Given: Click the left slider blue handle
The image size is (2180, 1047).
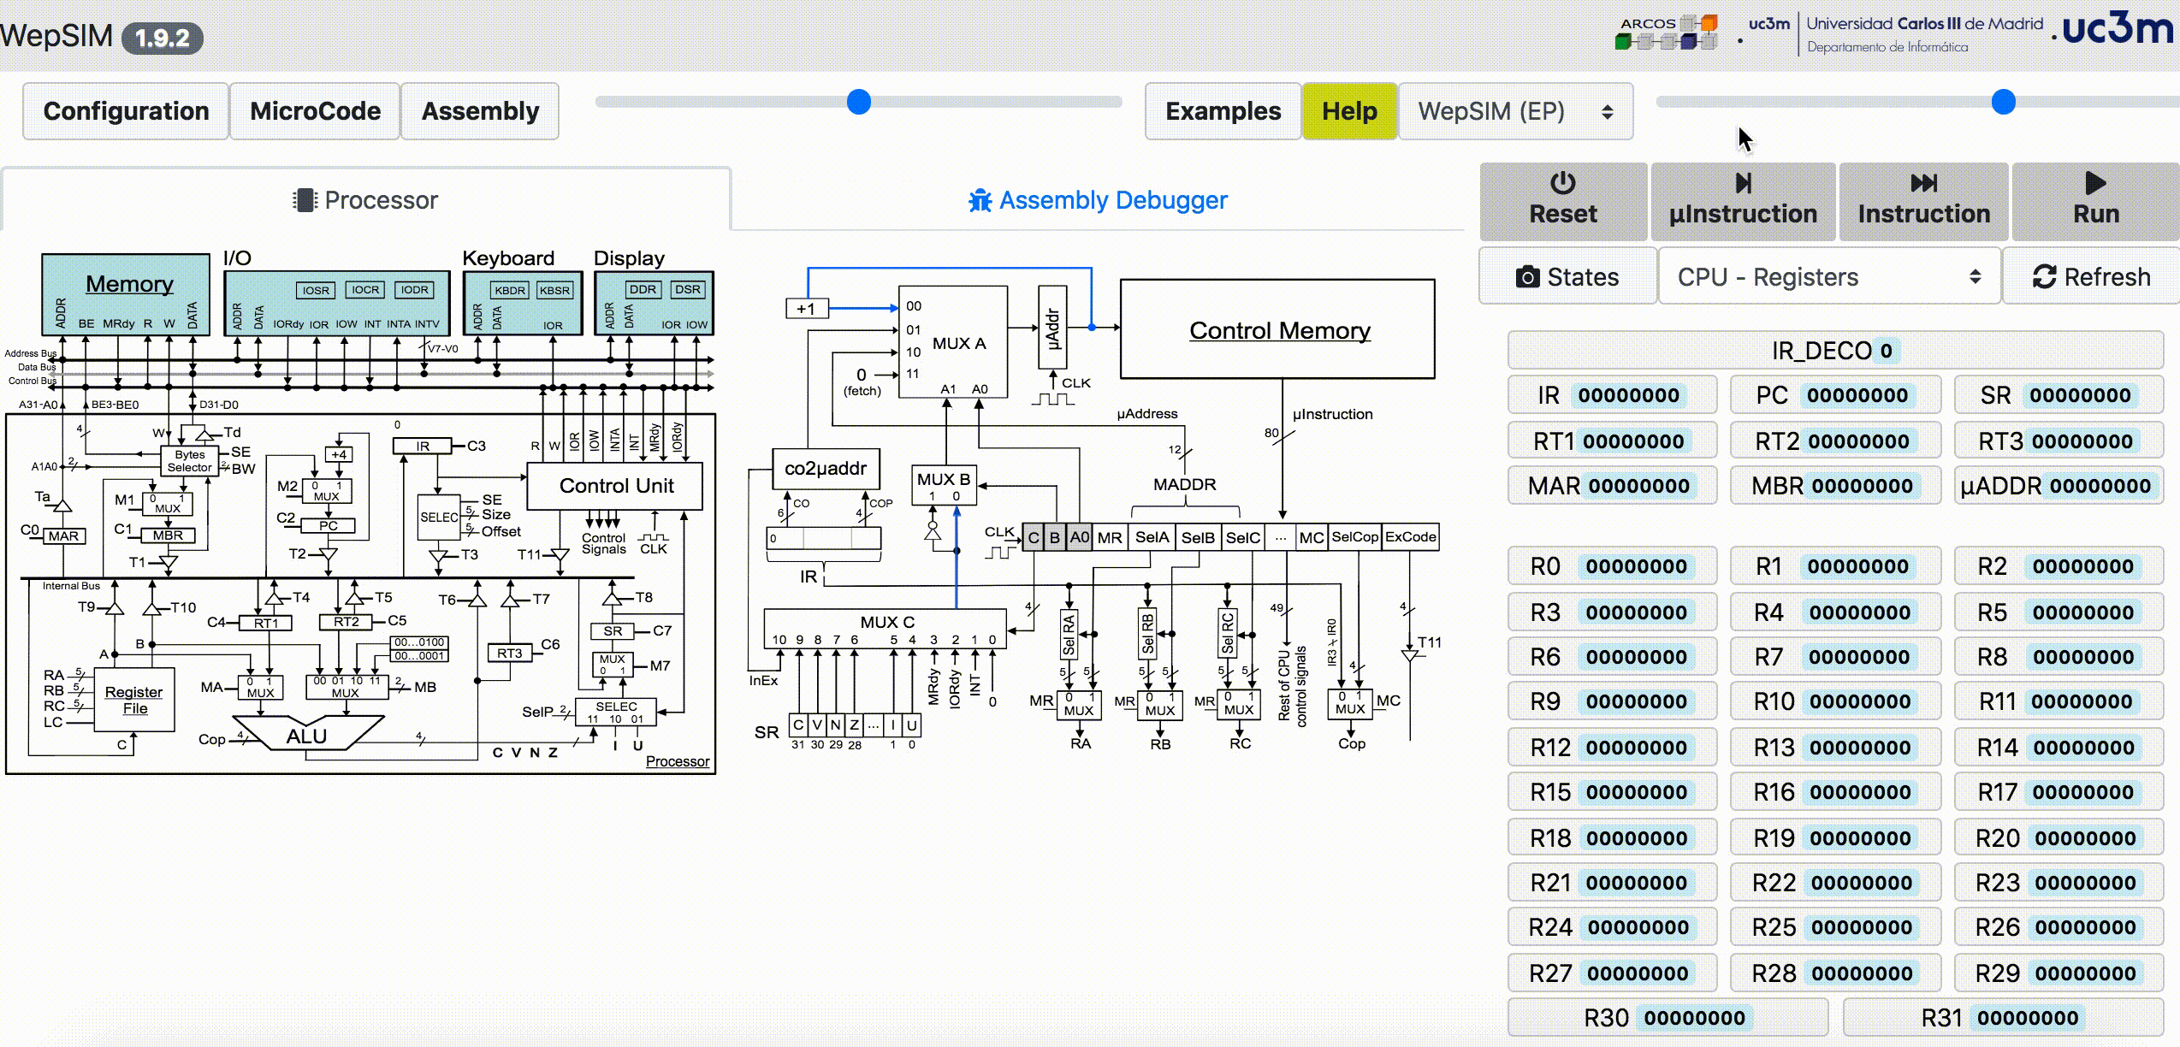Looking at the screenshot, I should (858, 102).
